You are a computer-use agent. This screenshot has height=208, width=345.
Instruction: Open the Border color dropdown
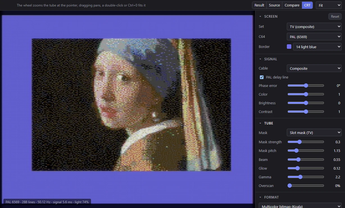(317, 47)
